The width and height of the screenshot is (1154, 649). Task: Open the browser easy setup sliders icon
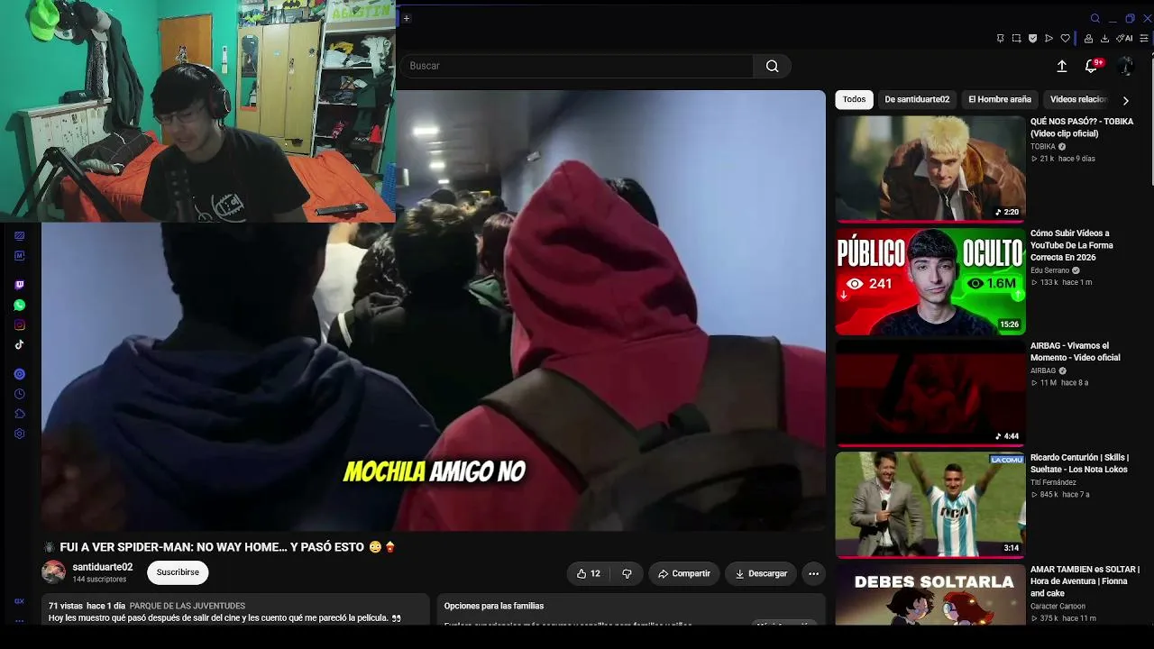click(1145, 38)
